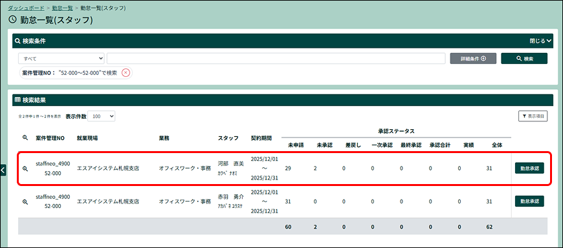Image resolution: width=563 pixels, height=248 pixels.
Task: Select staff name 赤羽 勇介
Action: [231, 197]
